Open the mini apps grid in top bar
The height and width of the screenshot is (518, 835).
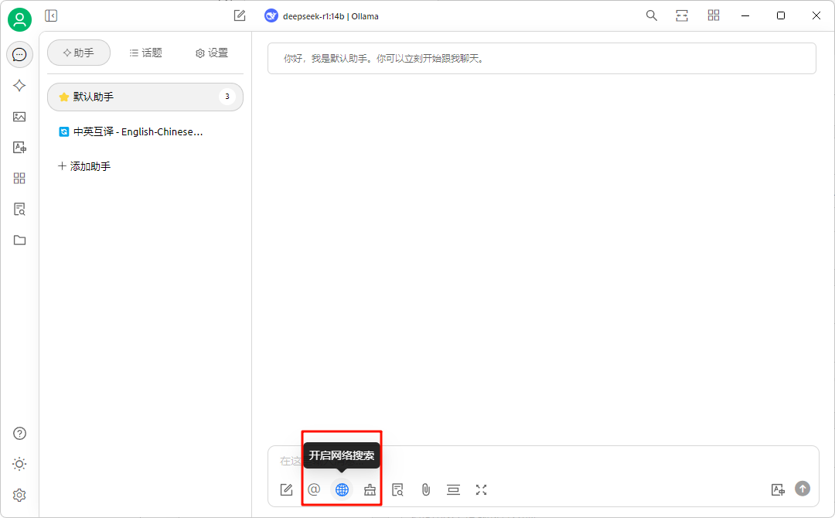[714, 15]
